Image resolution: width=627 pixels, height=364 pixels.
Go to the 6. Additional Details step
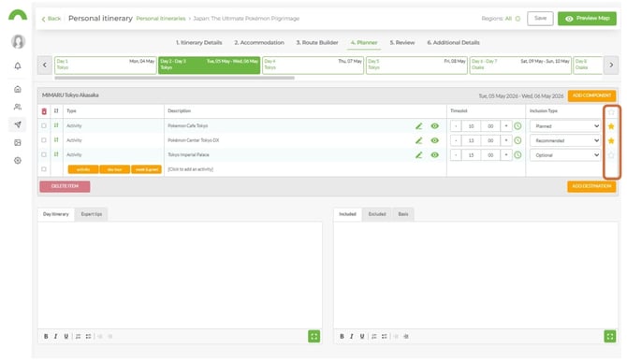[x=453, y=42]
